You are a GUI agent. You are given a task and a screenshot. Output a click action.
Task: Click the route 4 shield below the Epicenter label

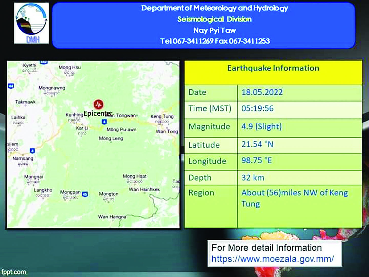click(104, 122)
